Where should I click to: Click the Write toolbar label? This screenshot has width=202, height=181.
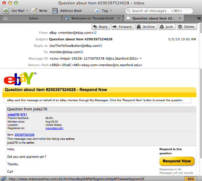point(43,11)
